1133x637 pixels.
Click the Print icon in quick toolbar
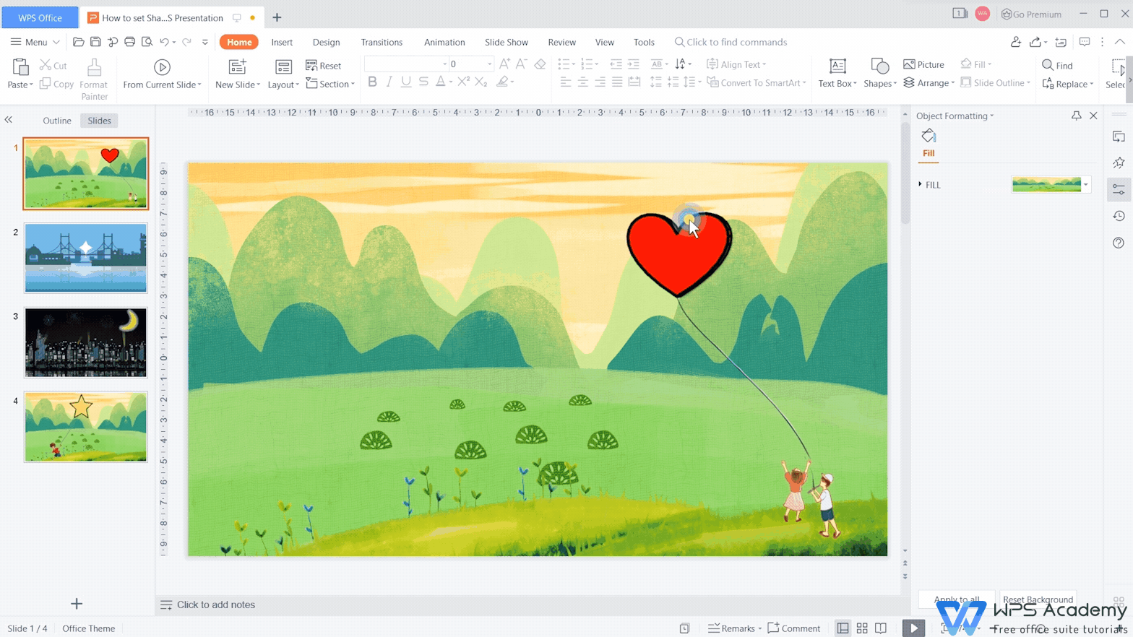(x=130, y=42)
